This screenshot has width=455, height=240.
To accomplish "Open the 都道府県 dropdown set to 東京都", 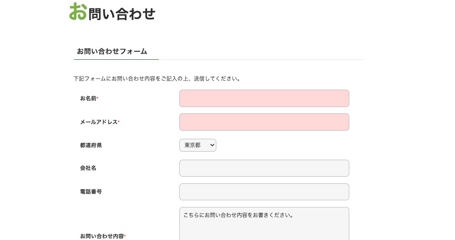I will 197,145.
